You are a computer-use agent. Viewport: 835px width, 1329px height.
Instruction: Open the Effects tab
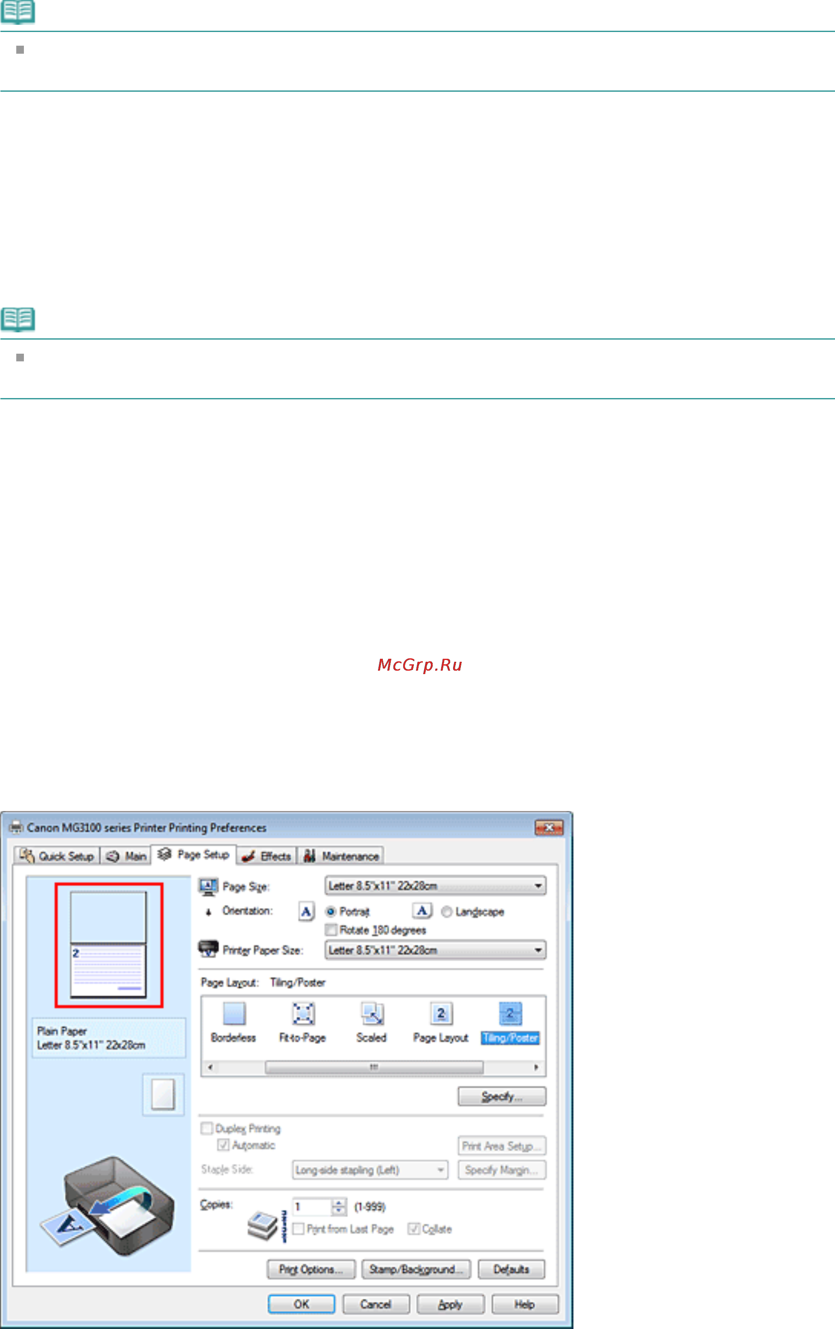pos(267,856)
